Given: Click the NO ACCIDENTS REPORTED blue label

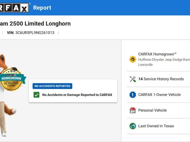Looking at the screenshot, I should click(x=52, y=86).
